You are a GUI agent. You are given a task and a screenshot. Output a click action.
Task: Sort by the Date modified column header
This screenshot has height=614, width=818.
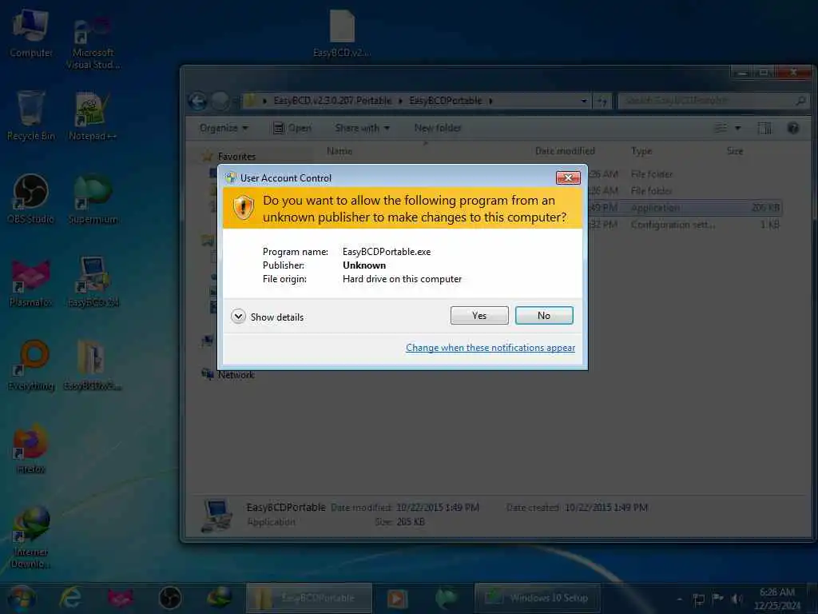coord(565,151)
